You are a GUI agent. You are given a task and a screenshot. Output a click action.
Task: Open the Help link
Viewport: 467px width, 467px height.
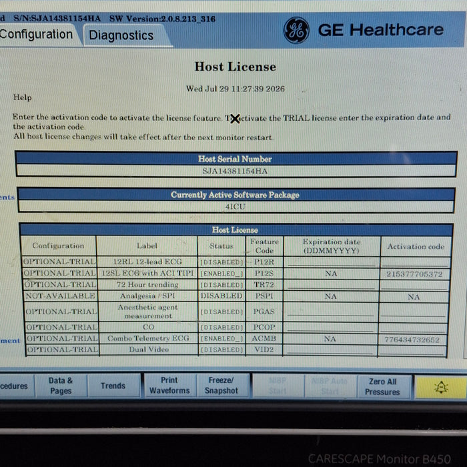(x=22, y=97)
